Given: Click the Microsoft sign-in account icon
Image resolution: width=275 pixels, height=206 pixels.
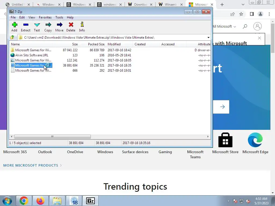Looking at the screenshot, I should click(258, 26).
